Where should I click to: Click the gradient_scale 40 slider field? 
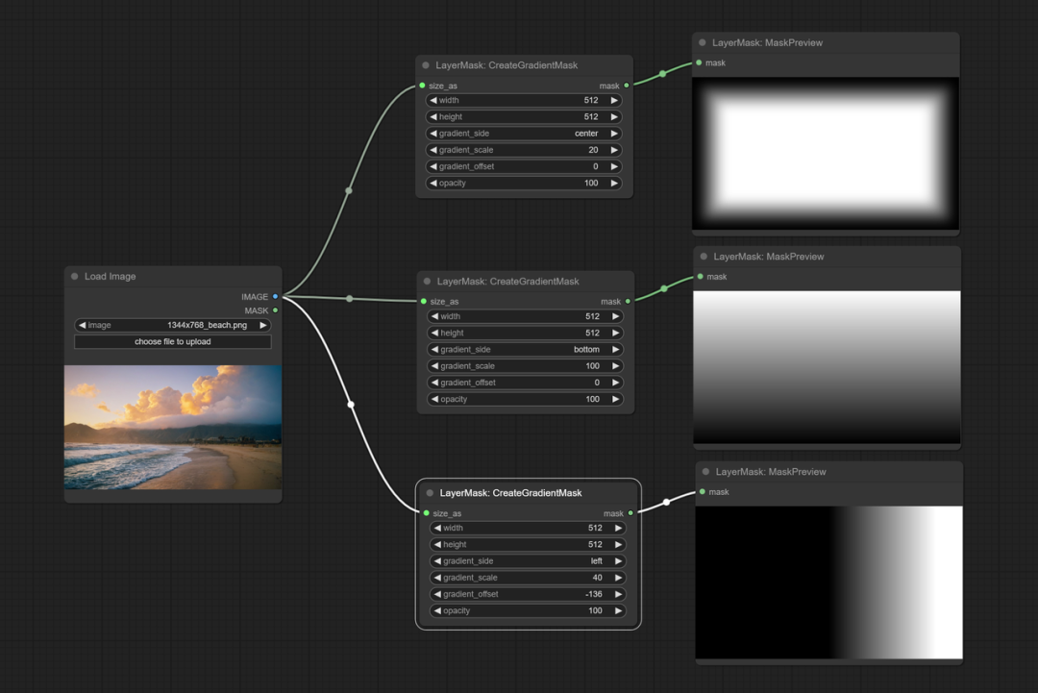(528, 577)
